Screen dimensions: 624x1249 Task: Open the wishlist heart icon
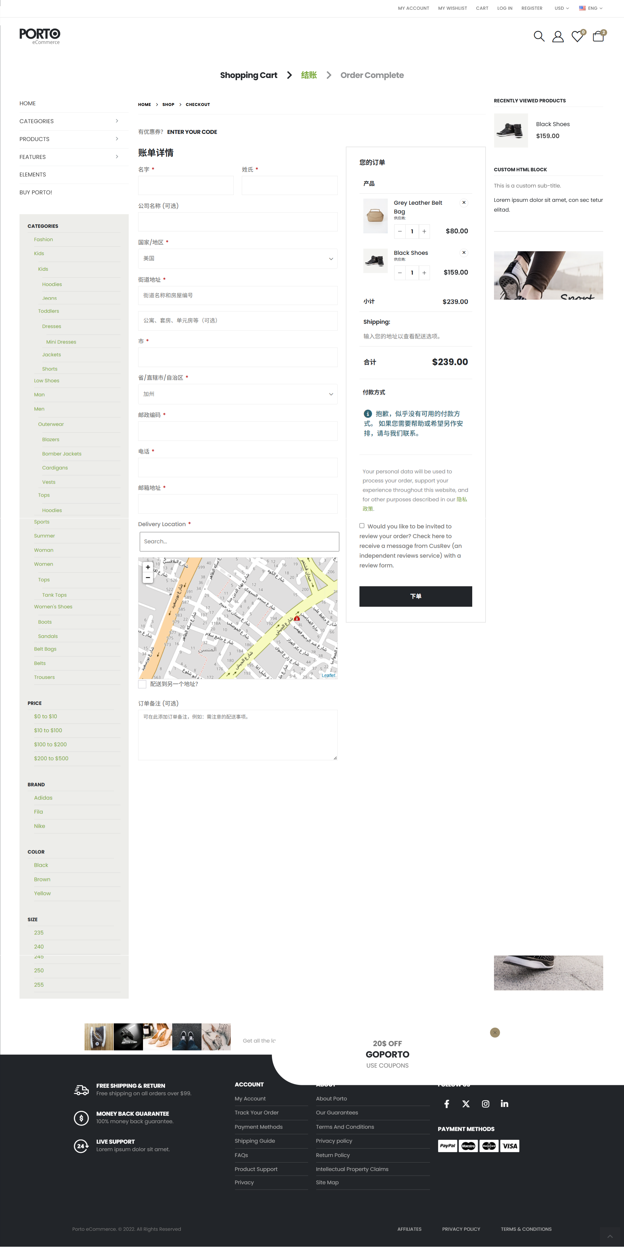click(577, 37)
